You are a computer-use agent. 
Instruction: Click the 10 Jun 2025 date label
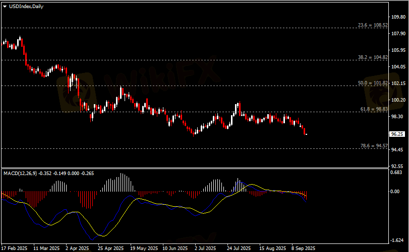176,248
